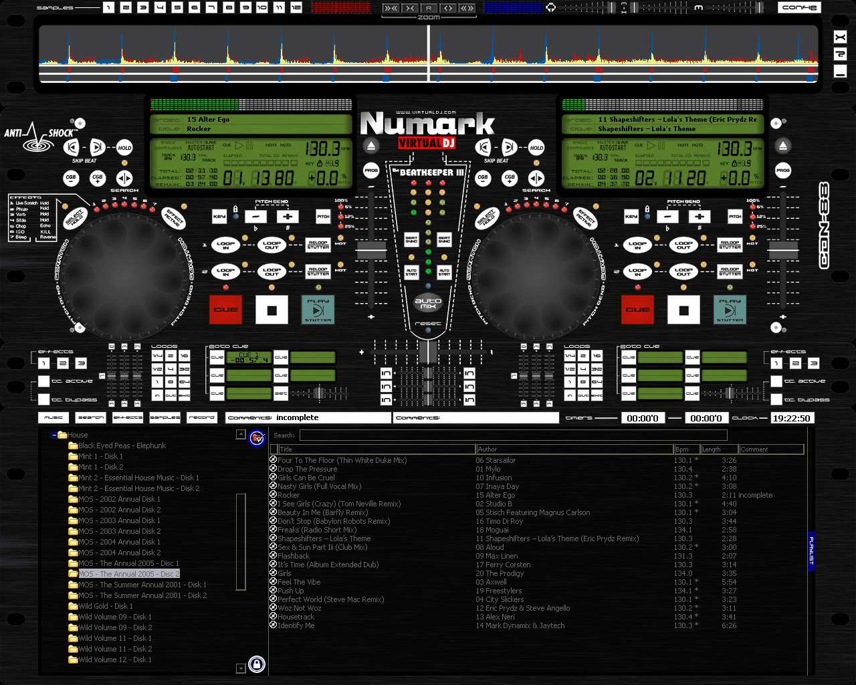Click the left Beat Sync button

point(412,239)
